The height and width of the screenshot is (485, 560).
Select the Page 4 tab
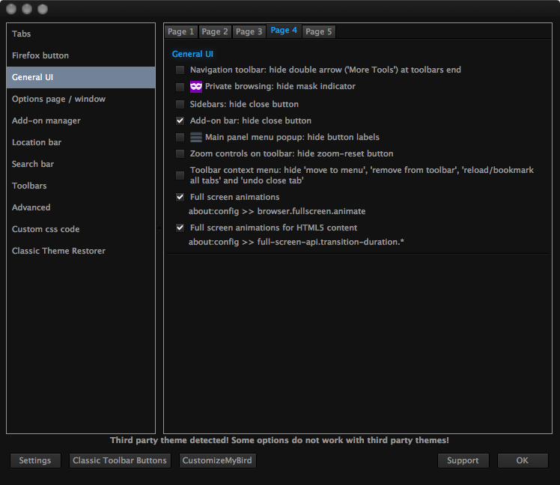[284, 31]
